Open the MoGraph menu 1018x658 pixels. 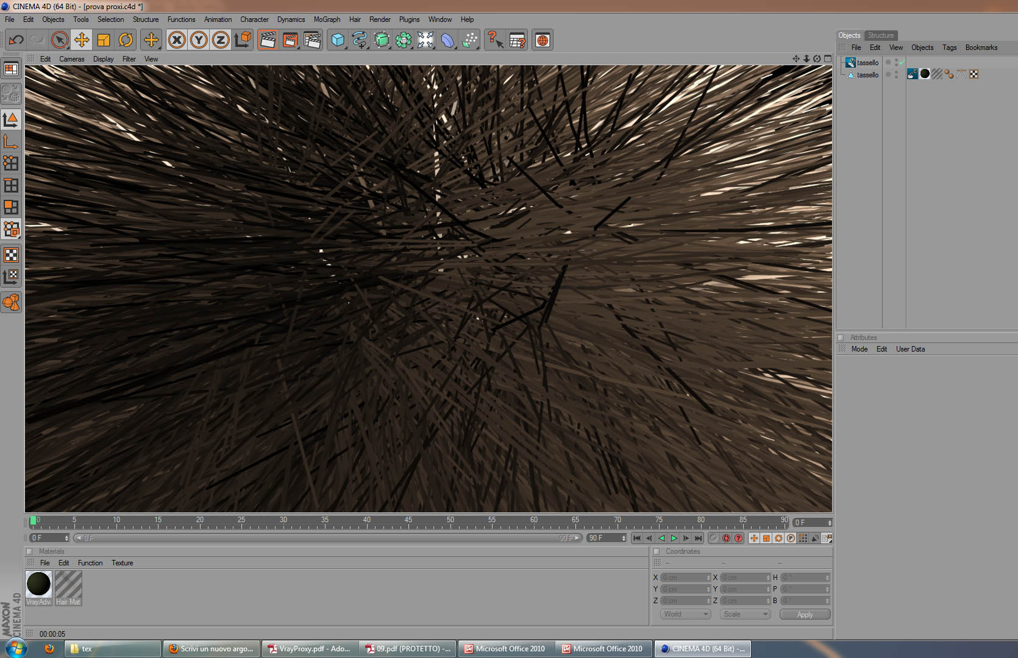click(x=327, y=19)
